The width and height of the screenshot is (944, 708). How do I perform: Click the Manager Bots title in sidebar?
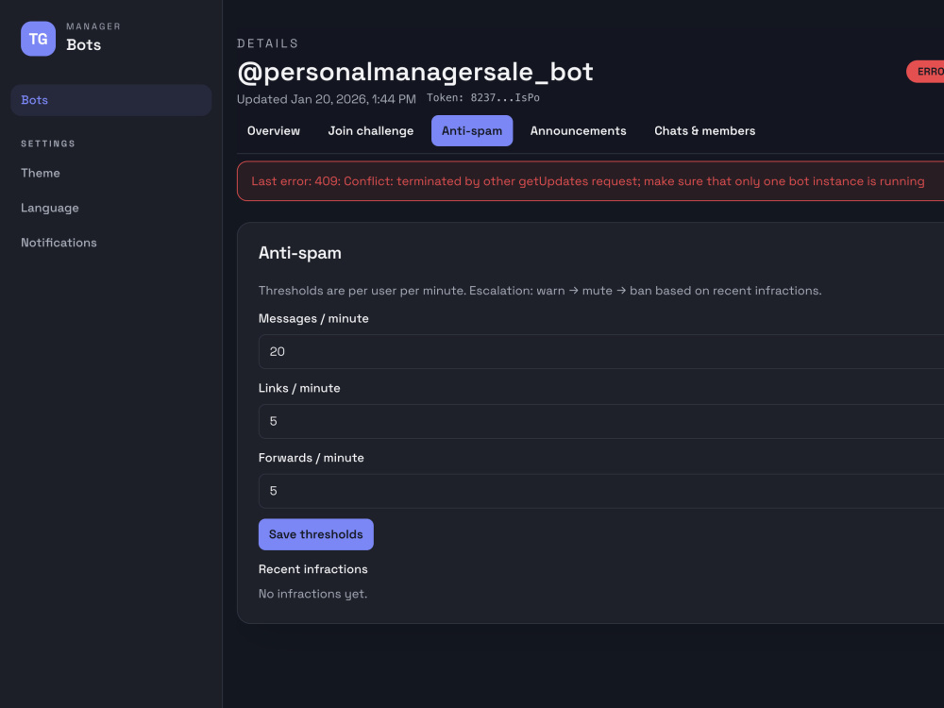93,38
